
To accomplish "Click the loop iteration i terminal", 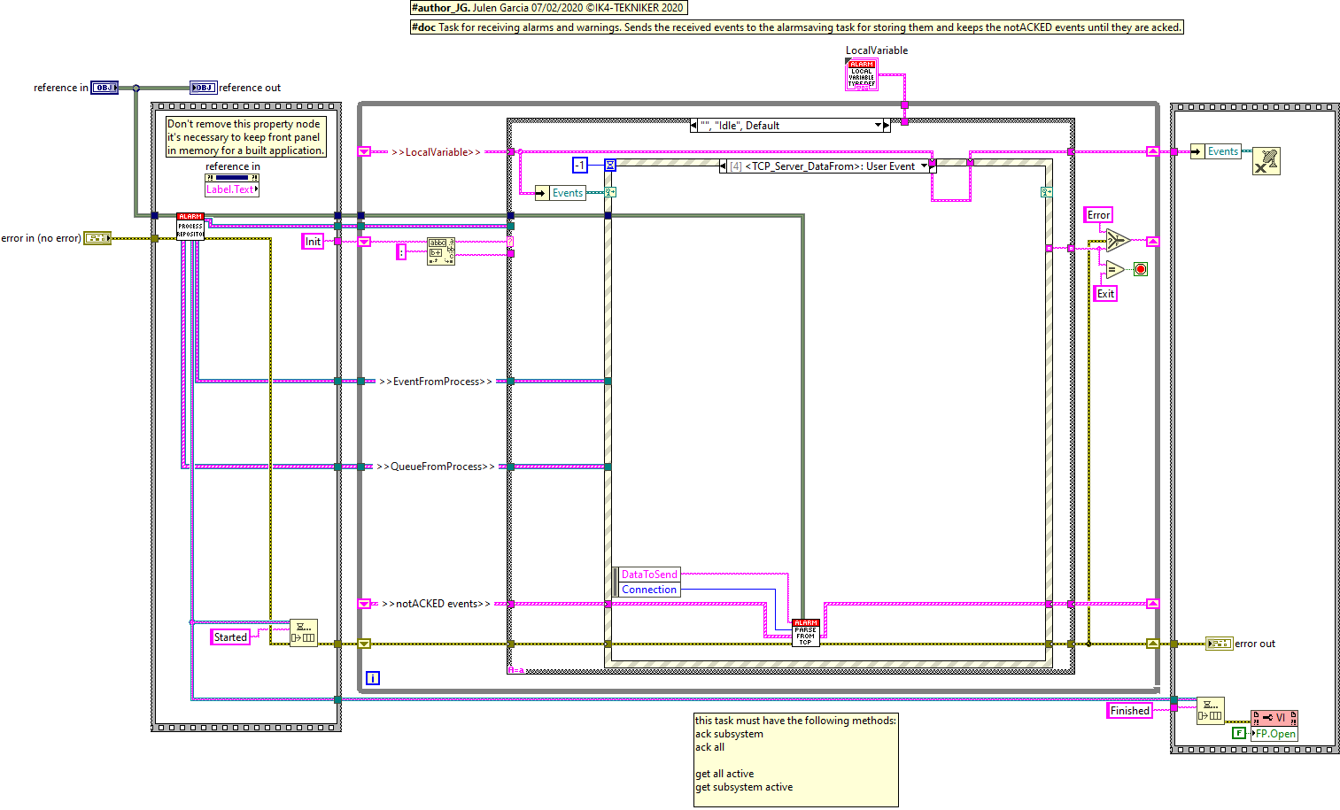I will tap(373, 678).
